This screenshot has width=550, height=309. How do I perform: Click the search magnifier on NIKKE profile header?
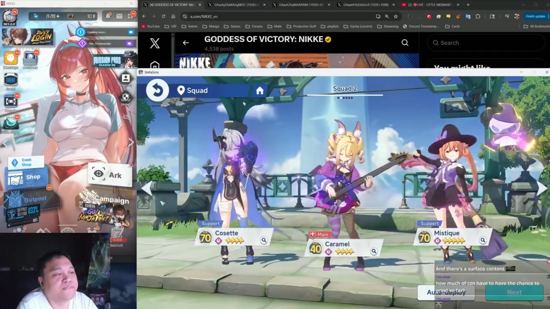(405, 43)
